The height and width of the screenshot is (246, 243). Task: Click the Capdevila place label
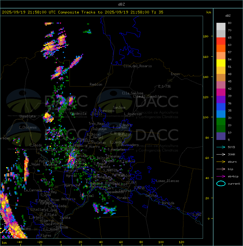pyautogui.click(x=78, y=114)
